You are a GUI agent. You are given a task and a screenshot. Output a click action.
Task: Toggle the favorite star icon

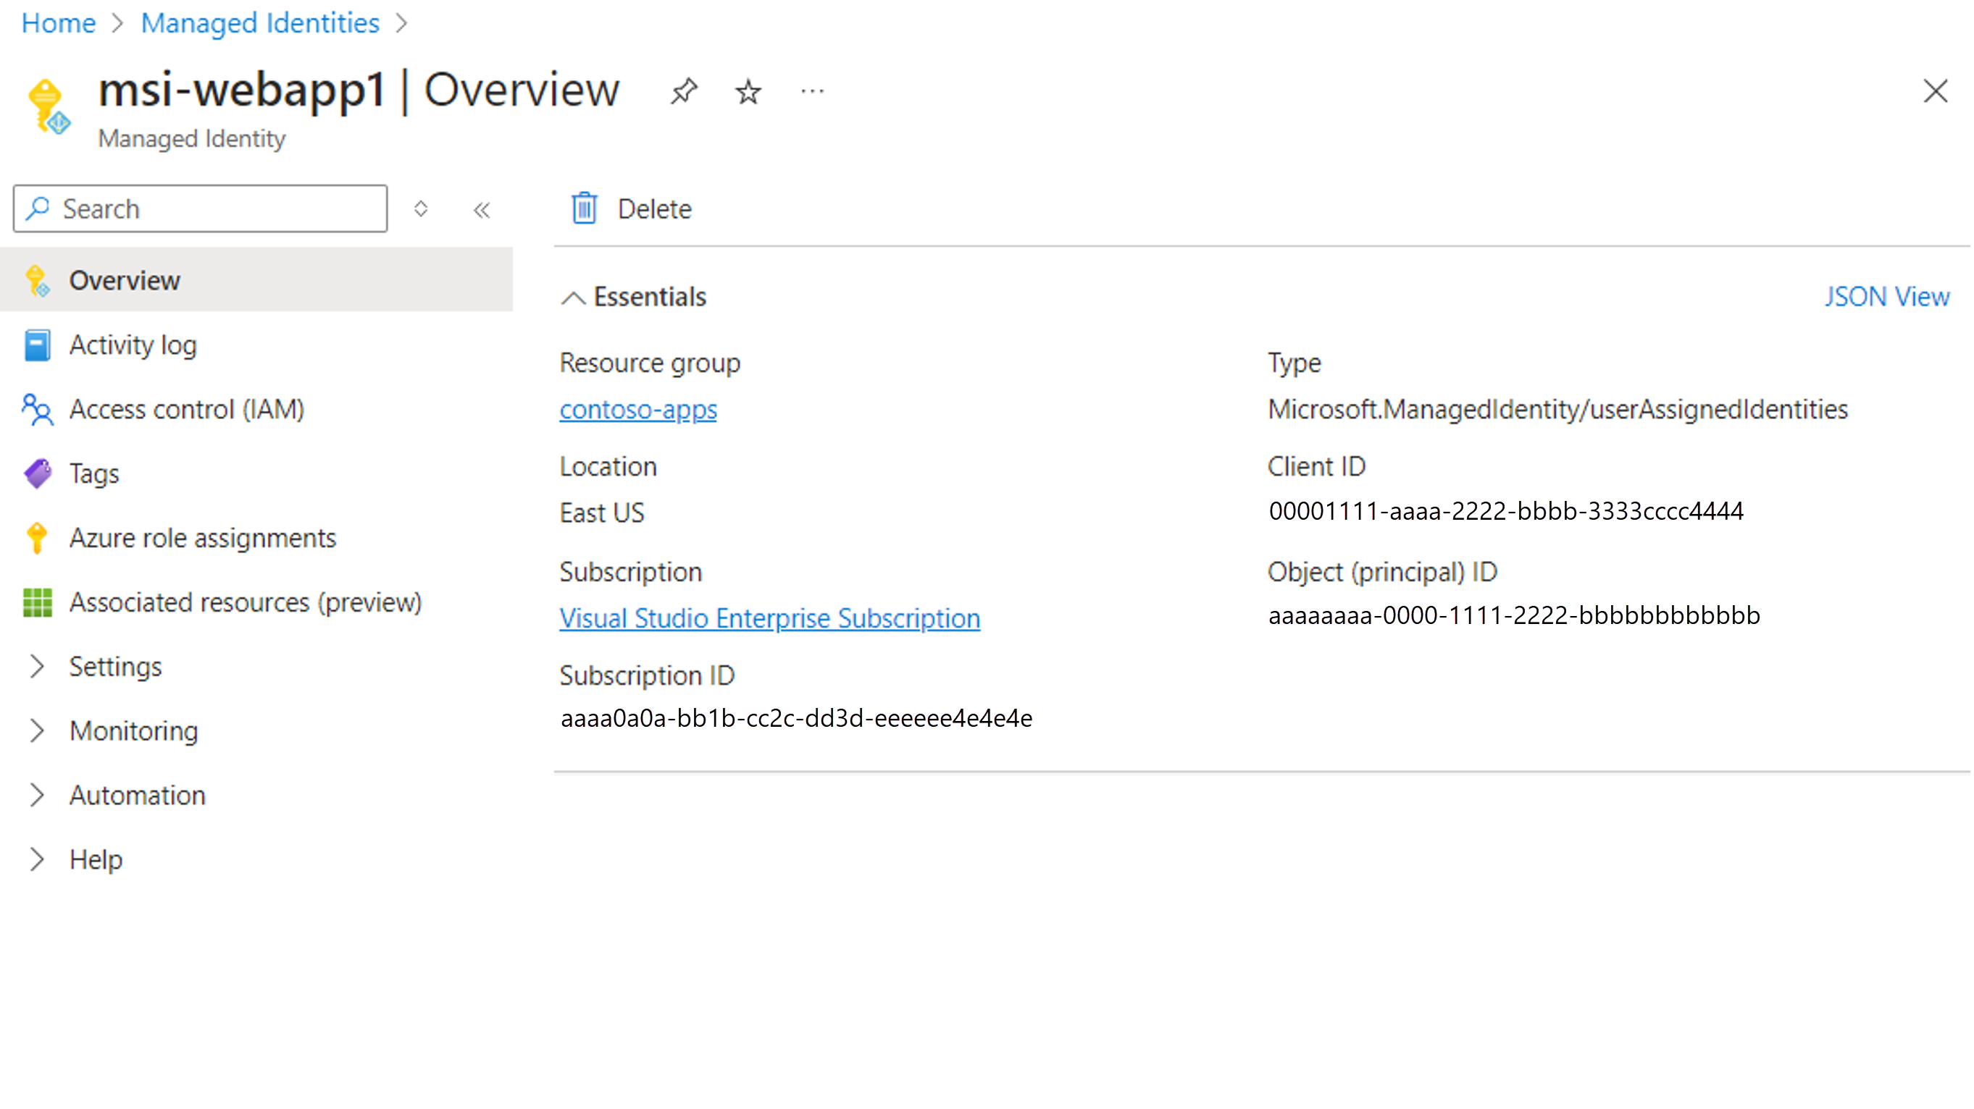(748, 90)
